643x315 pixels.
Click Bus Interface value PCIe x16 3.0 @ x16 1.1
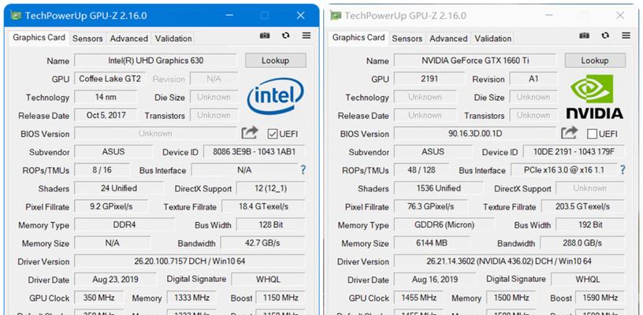pos(564,169)
